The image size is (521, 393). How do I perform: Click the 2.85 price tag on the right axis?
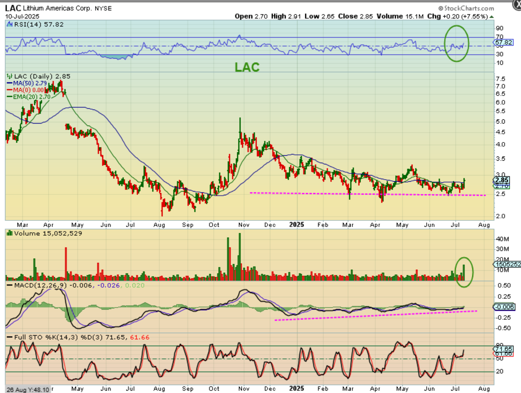click(502, 180)
